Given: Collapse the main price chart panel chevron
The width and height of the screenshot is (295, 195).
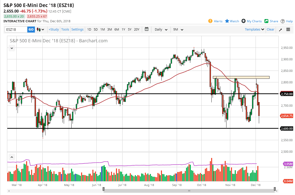Looking at the screenshot, I should coord(12,48).
